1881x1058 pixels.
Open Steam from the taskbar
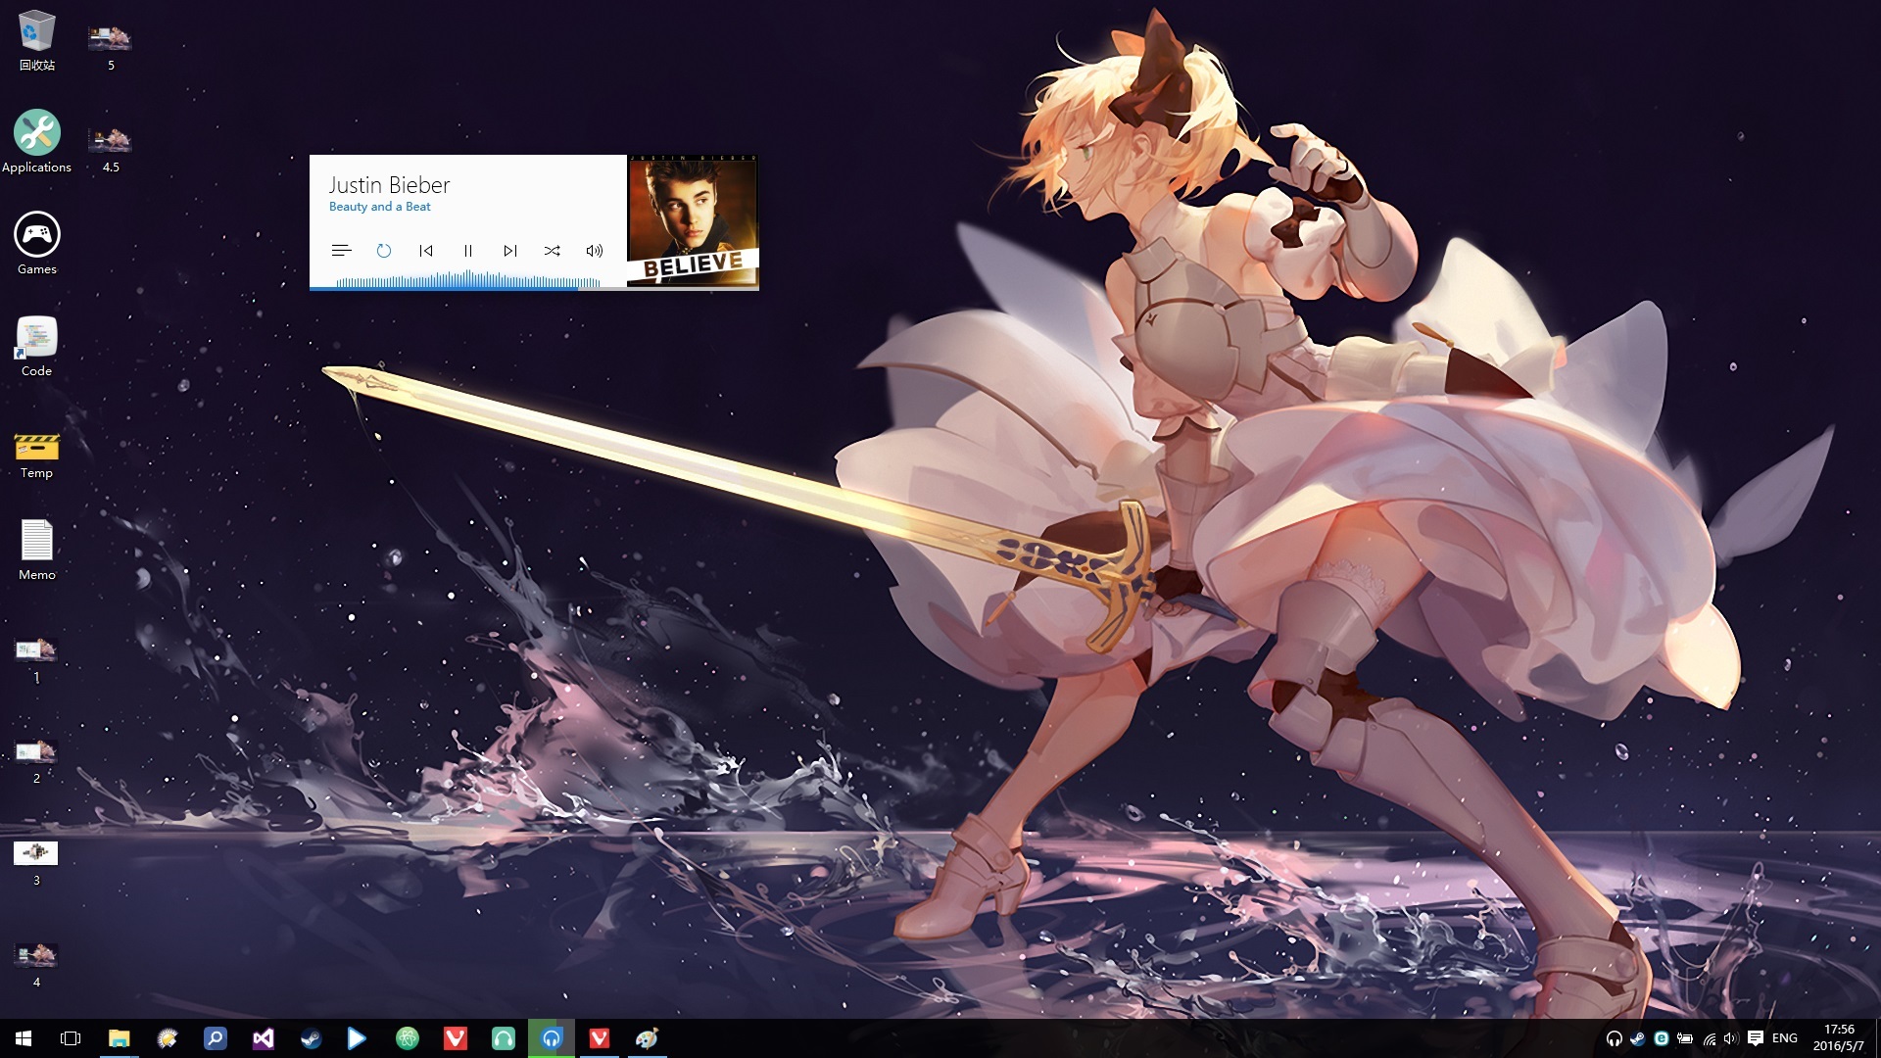tap(311, 1038)
